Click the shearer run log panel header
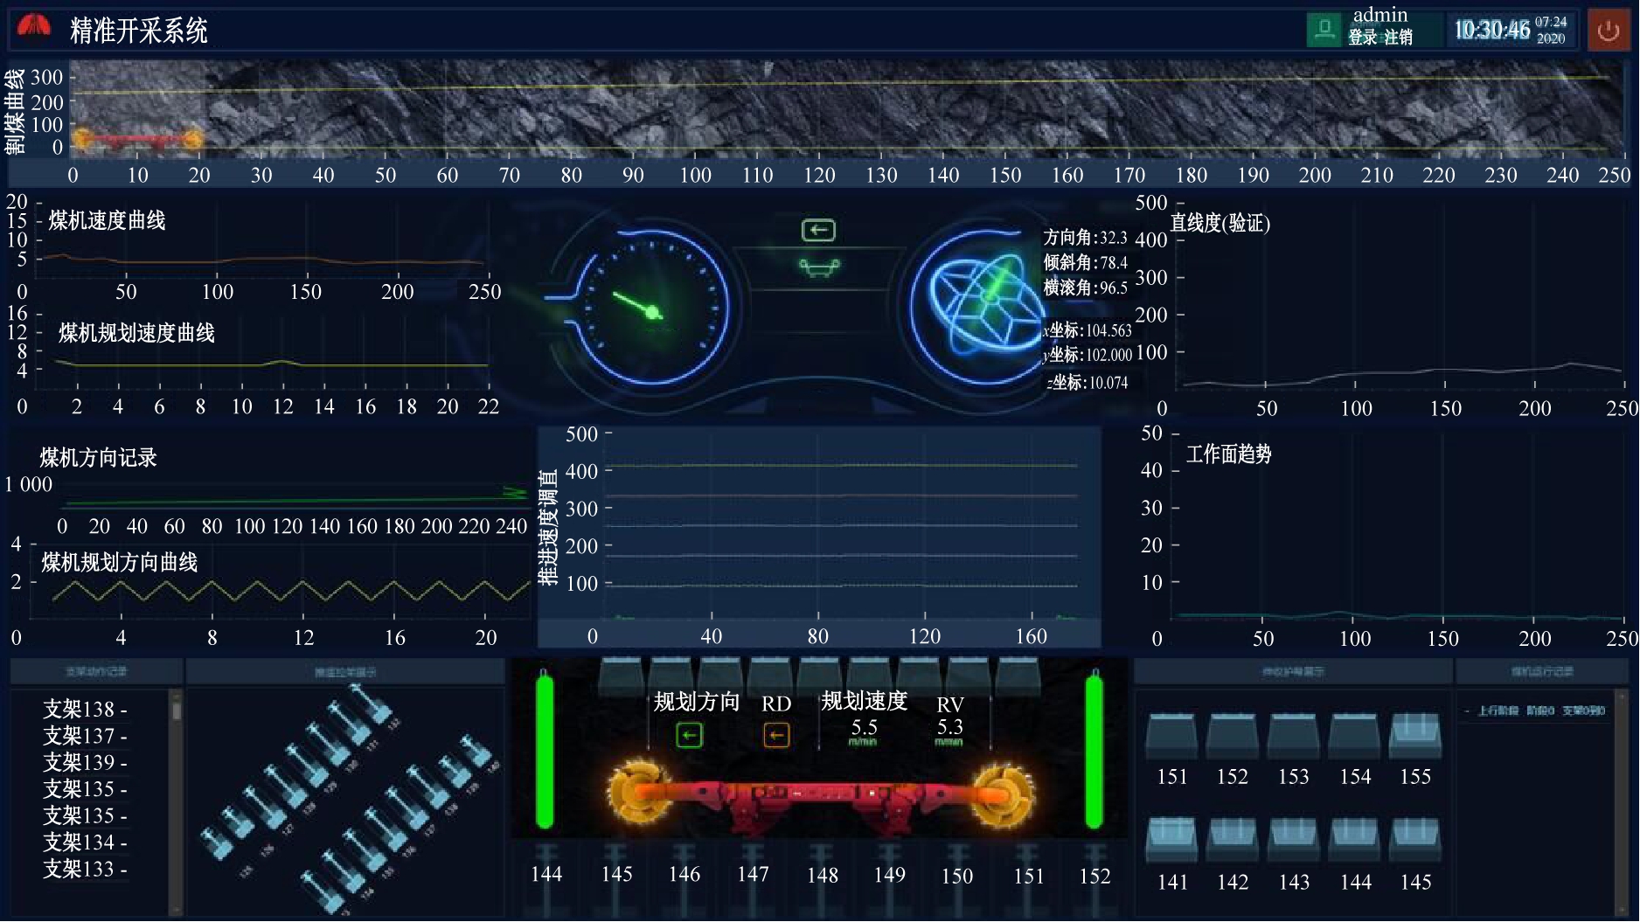 (x=1542, y=672)
